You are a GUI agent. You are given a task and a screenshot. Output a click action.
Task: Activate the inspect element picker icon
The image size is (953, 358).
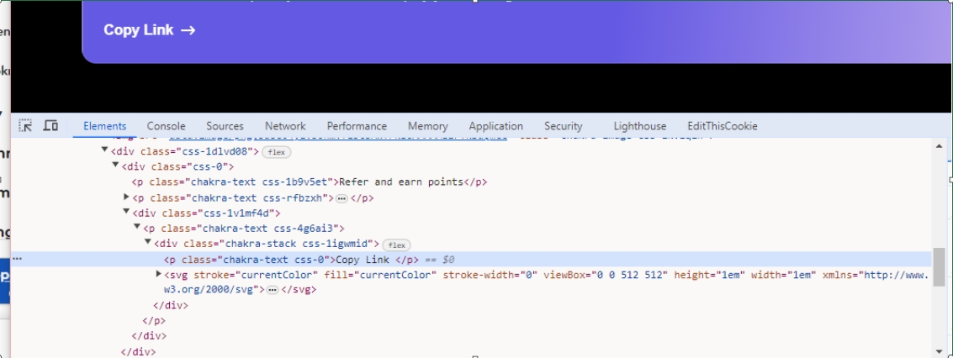[26, 126]
